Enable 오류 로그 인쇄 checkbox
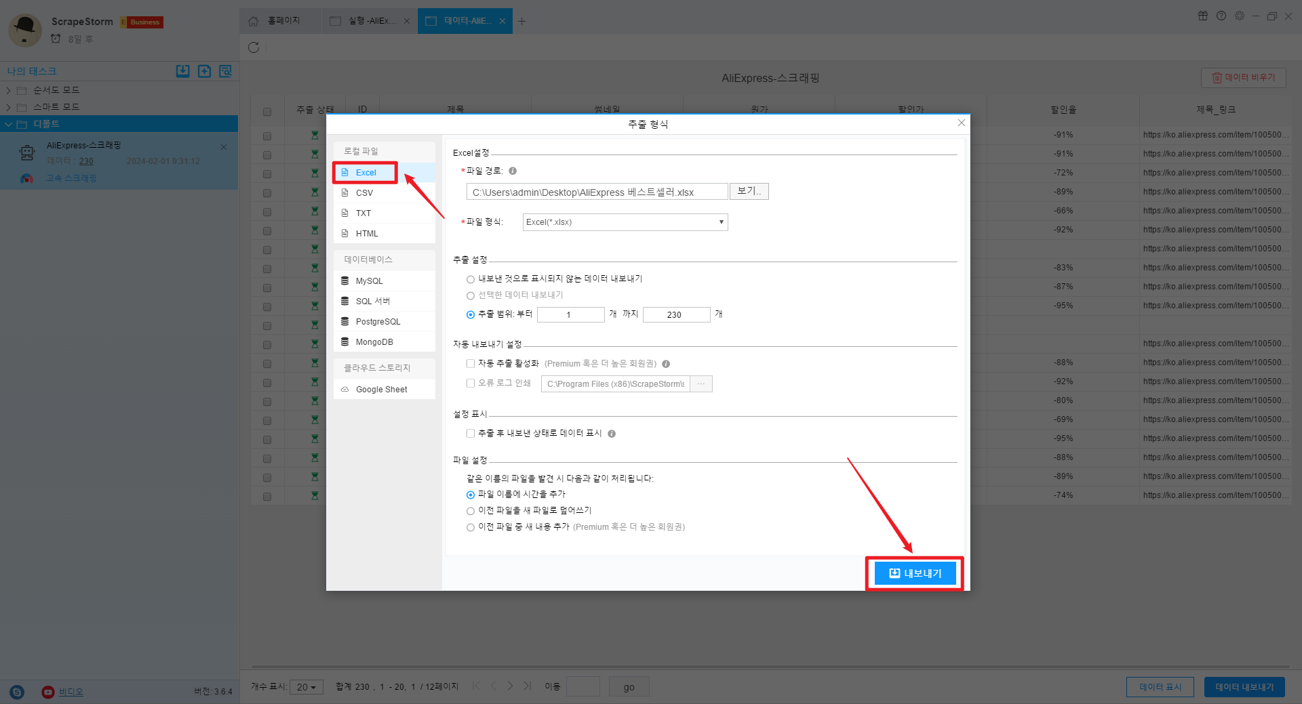1302x704 pixels. 471,384
